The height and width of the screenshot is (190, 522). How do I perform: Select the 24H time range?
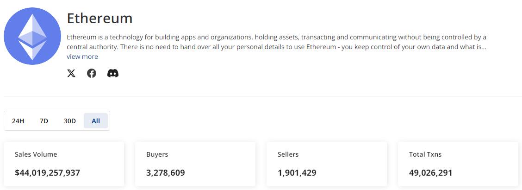click(18, 121)
